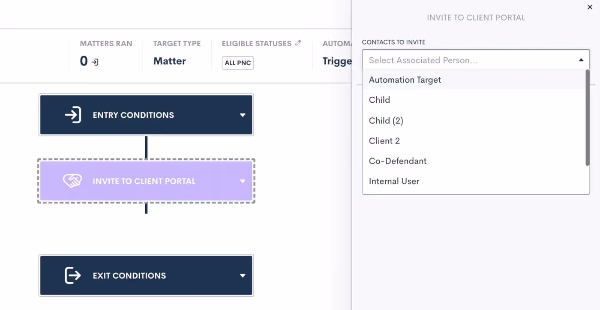Click the Entry Conditions enter icon
This screenshot has width=600, height=310.
[73, 115]
